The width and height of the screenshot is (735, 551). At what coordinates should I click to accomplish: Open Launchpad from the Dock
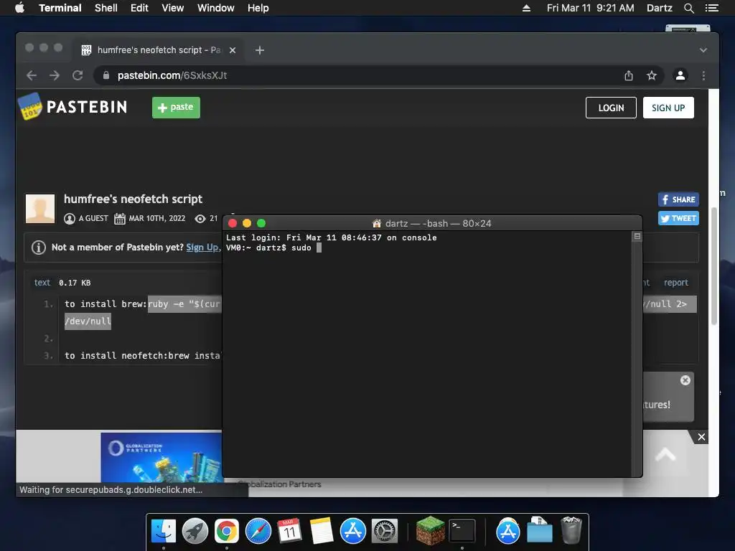[x=195, y=532]
